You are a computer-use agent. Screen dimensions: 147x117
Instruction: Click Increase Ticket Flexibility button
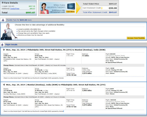coord(136,38)
